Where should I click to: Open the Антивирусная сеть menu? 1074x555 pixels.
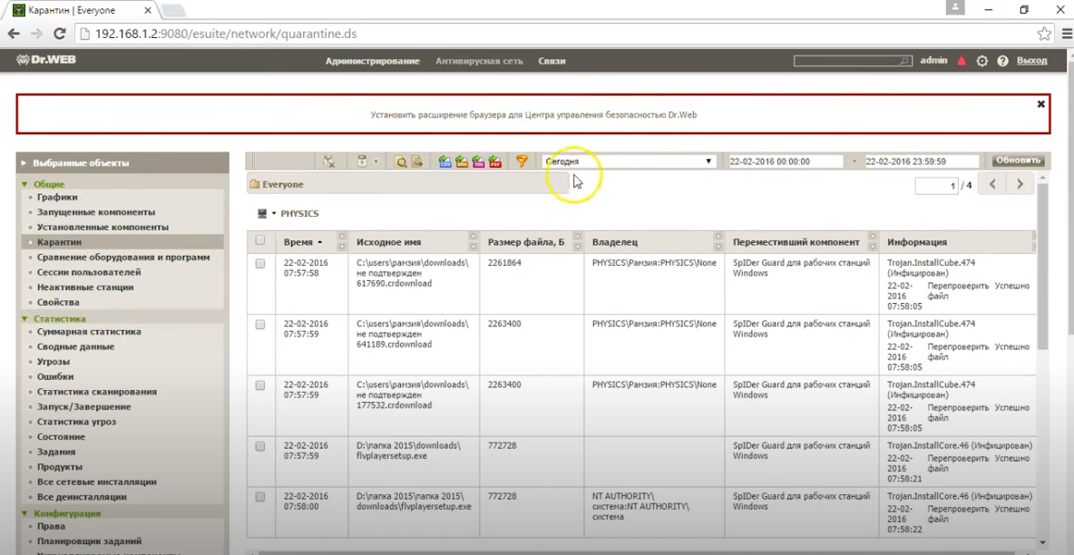click(480, 61)
